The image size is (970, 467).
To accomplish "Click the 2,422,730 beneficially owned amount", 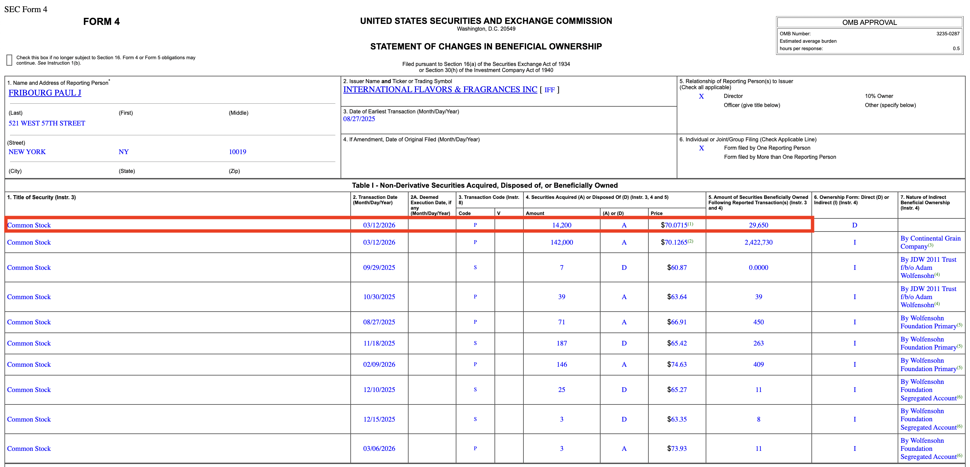I will point(758,242).
